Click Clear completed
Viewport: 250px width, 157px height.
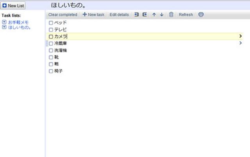point(63,15)
